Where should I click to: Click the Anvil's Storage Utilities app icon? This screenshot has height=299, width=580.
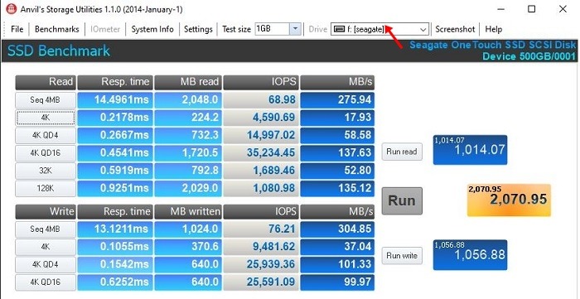click(12, 9)
